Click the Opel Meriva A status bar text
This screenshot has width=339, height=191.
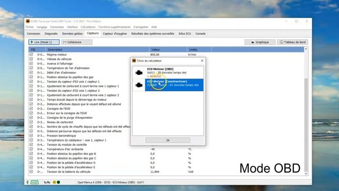coord(111,183)
